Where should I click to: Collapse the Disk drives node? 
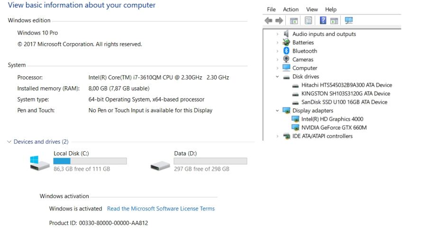[277, 76]
